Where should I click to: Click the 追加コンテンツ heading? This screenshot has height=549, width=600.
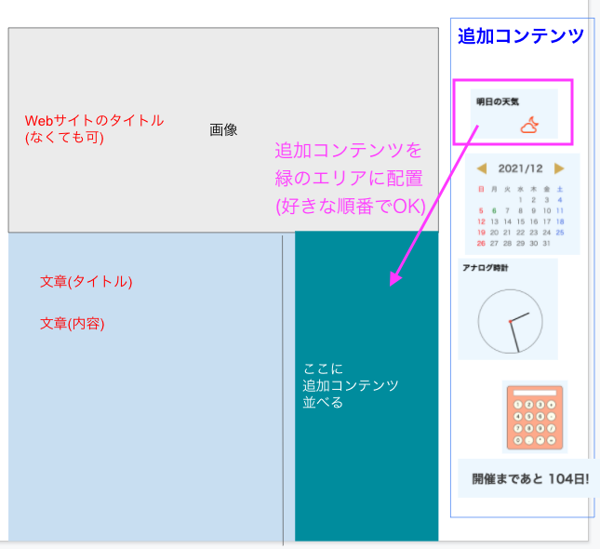521,36
